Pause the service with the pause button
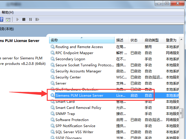 pyautogui.click(x=31, y=19)
